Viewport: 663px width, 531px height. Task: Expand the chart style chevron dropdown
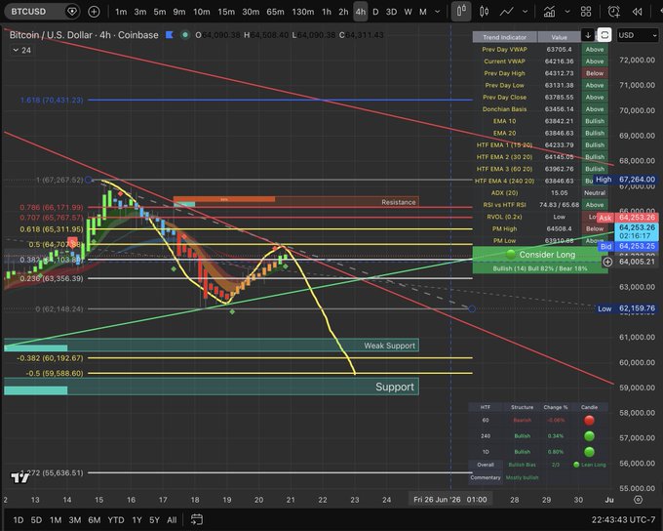pos(525,12)
